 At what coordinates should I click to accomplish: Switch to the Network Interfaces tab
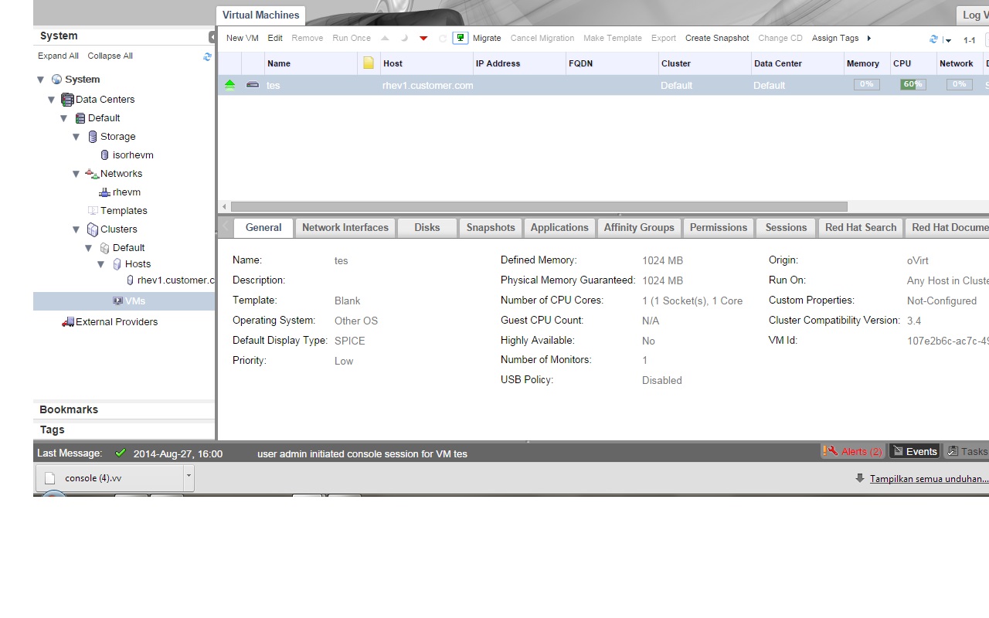[345, 227]
